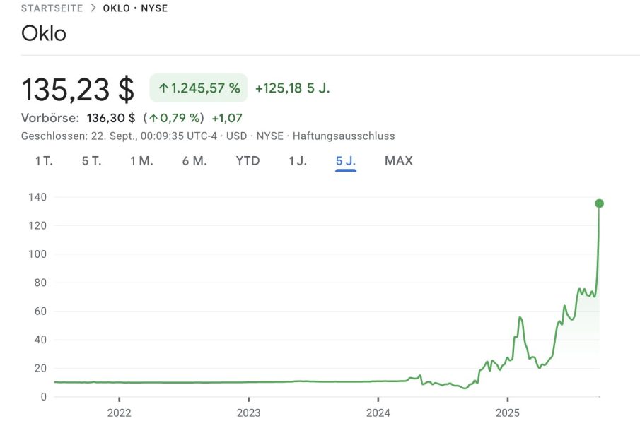The width and height of the screenshot is (640, 433).
Task: Select the 5 T. time range tab
Action: tap(91, 161)
